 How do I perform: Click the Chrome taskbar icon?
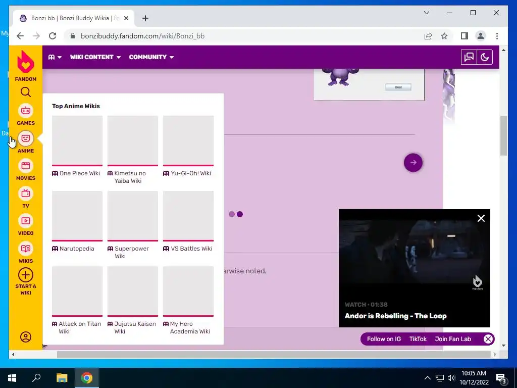coord(87,378)
